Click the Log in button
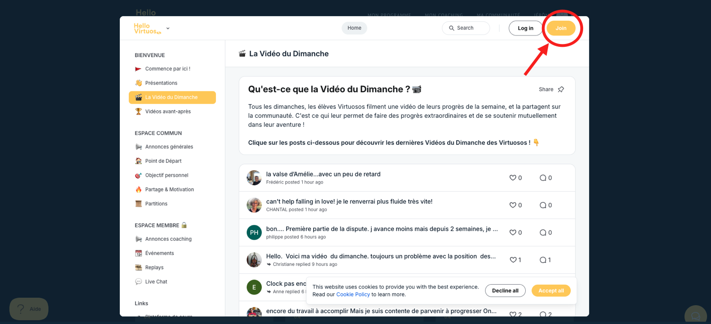The height and width of the screenshot is (324, 711). [526, 28]
